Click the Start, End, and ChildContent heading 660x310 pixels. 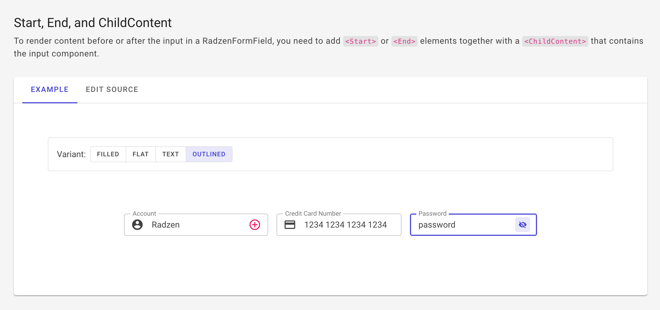pyautogui.click(x=93, y=23)
